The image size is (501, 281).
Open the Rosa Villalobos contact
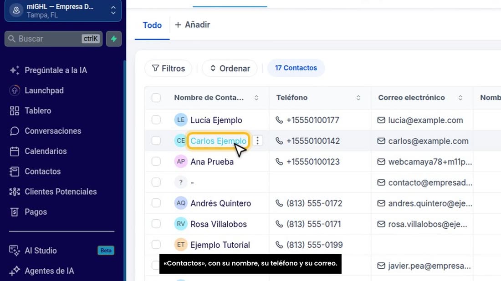[219, 224]
